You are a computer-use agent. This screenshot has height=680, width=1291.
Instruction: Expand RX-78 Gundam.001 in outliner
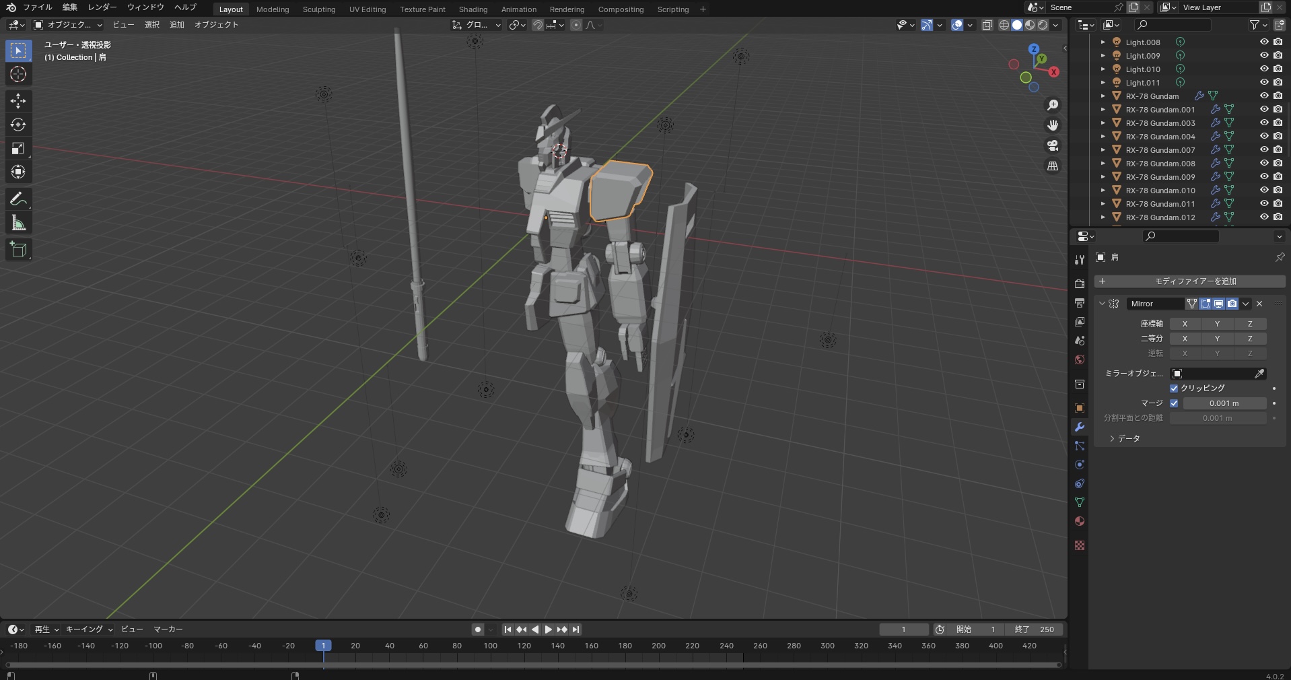point(1103,110)
